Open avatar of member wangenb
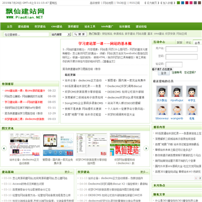202x202 pixels. point(177,109)
